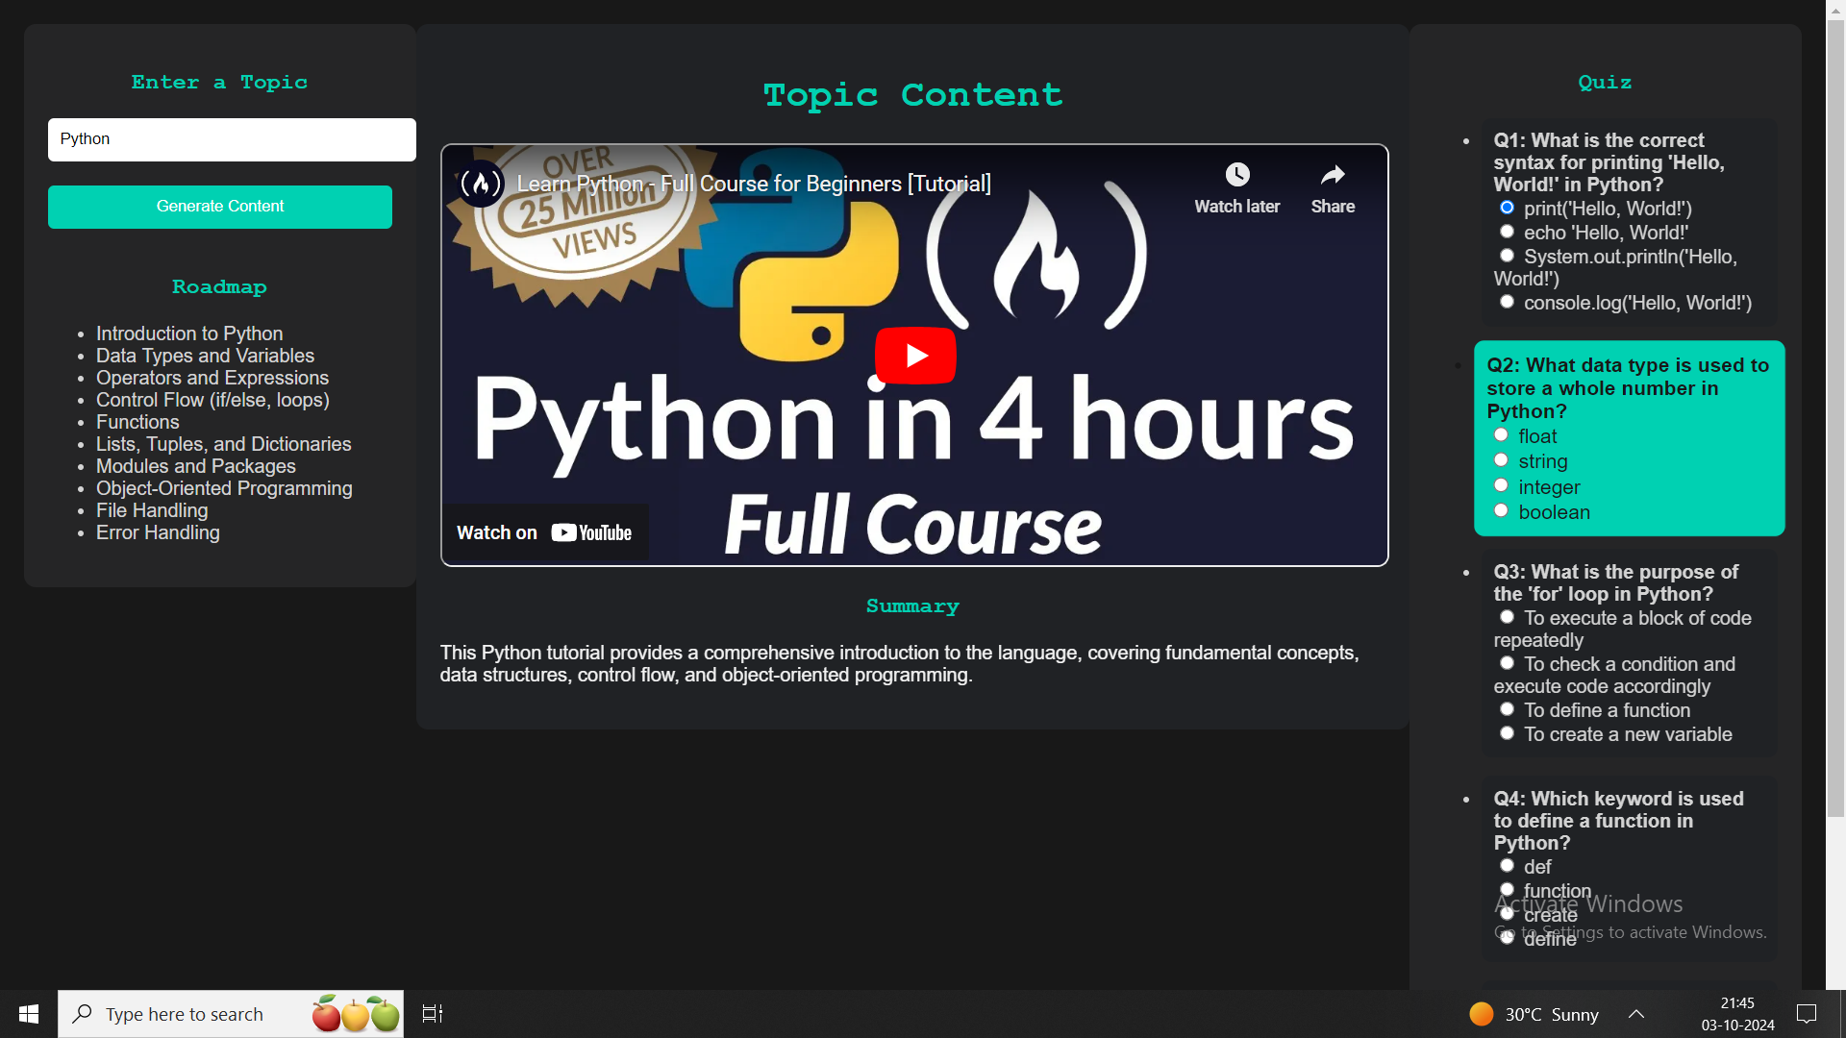Select 'integer' answer for Q2
The width and height of the screenshot is (1846, 1038).
tap(1501, 485)
